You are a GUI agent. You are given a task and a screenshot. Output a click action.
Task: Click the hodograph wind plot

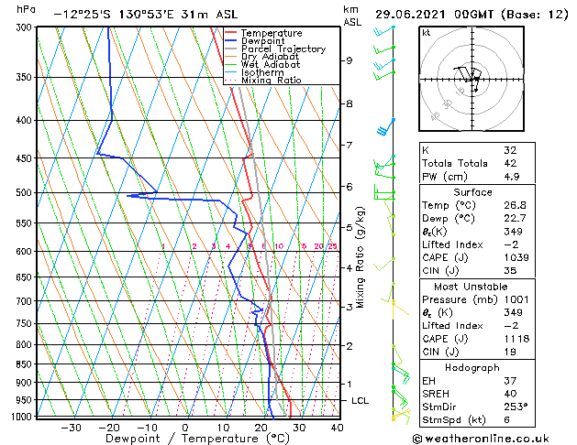472,79
